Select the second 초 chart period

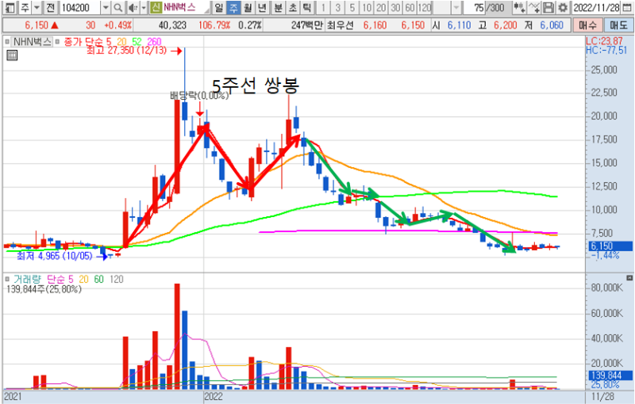coord(293,7)
